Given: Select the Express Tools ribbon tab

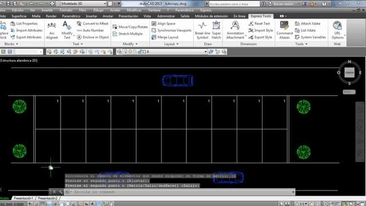Looking at the screenshot, I should coord(261,16).
